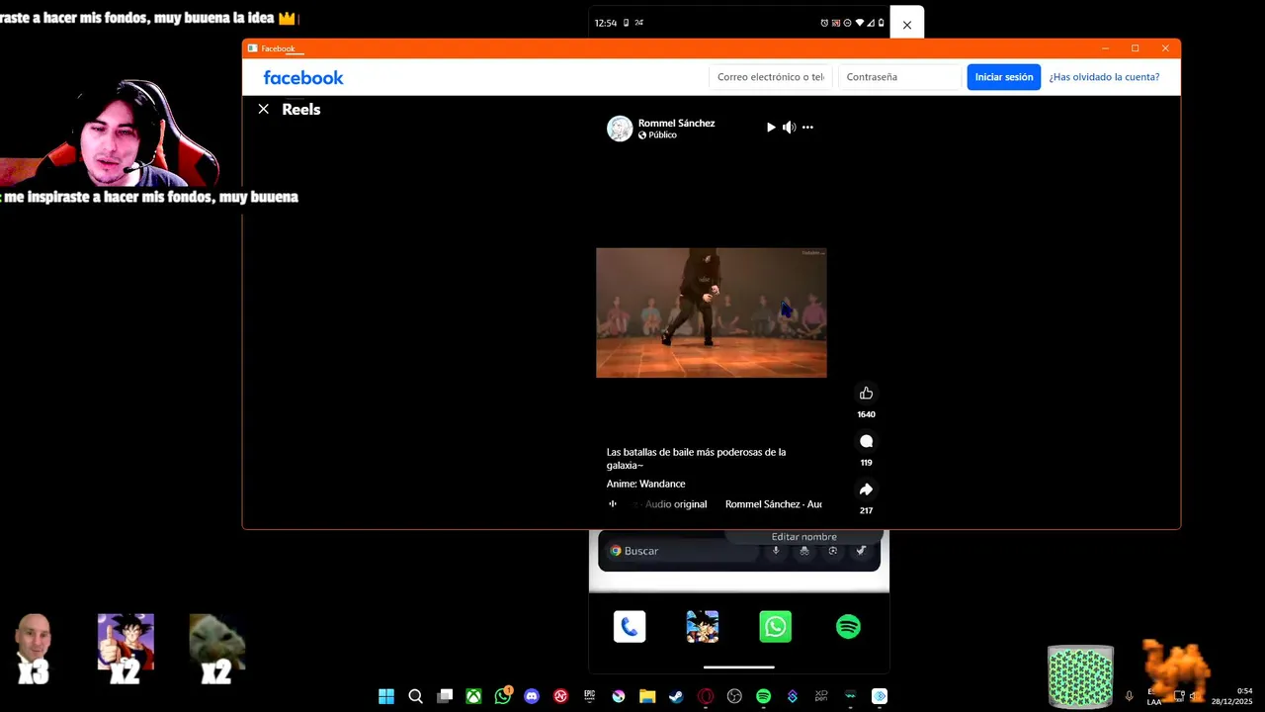This screenshot has height=712, width=1265.
Task: Open ¿Has olvidado la cuenta? link
Action: point(1104,77)
